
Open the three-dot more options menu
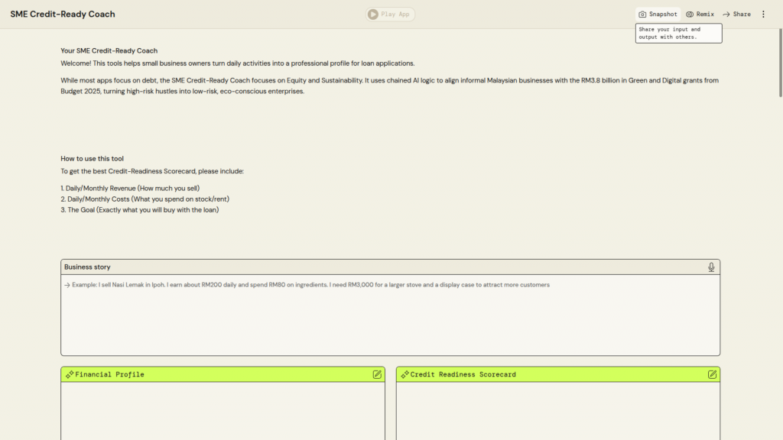pyautogui.click(x=762, y=15)
